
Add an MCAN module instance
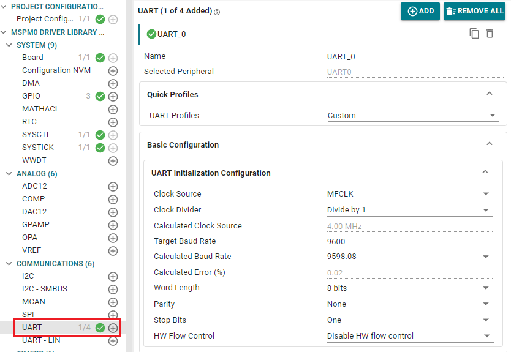tap(113, 302)
